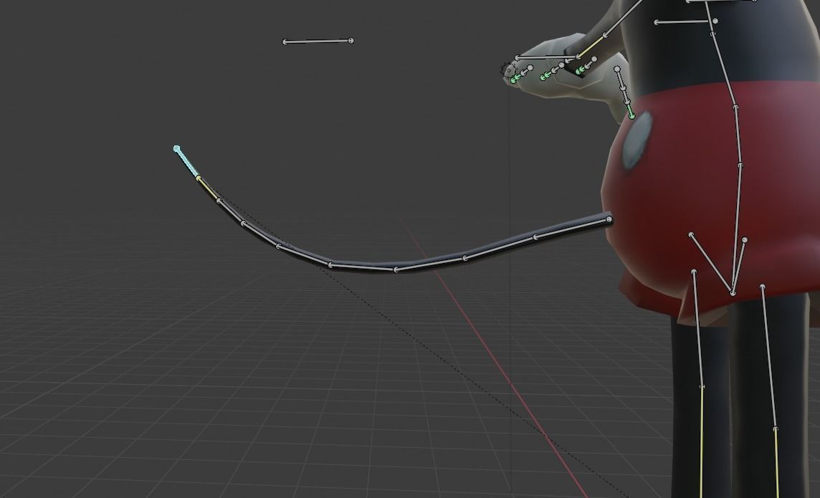Click a green fingertip bone on the hand

tap(515, 78)
